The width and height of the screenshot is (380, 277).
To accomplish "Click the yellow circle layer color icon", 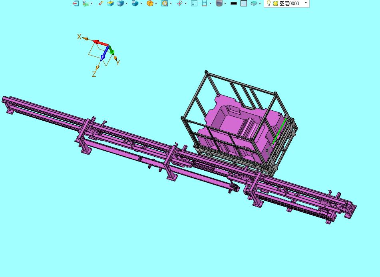I will point(275,3).
